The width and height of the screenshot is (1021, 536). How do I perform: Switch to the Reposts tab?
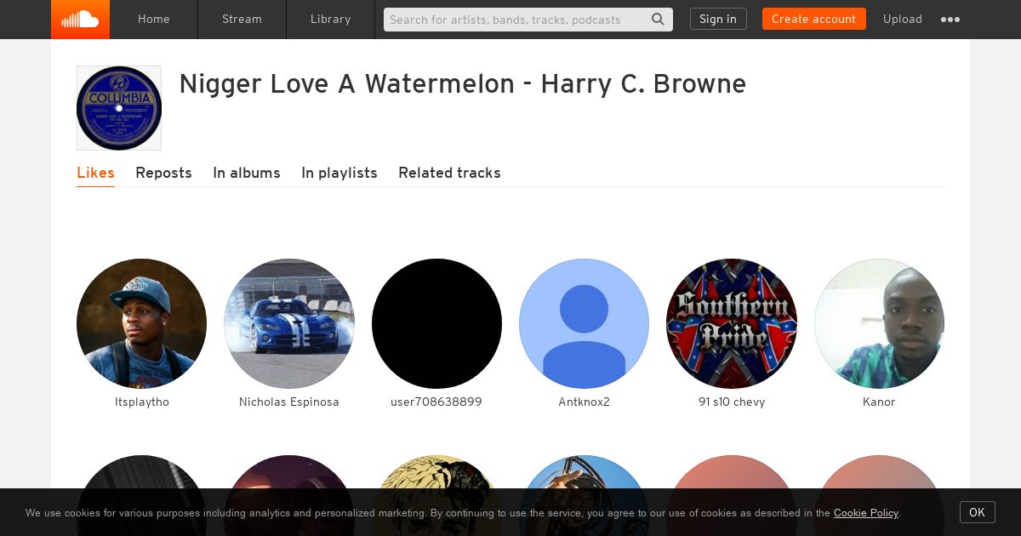click(x=163, y=173)
